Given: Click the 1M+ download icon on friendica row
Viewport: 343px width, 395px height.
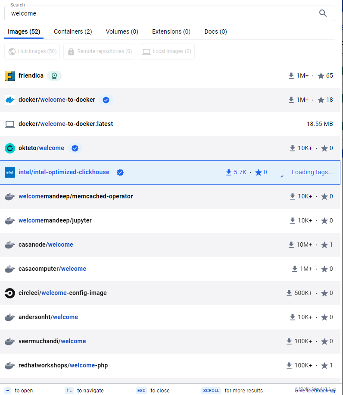Looking at the screenshot, I should click(x=291, y=75).
